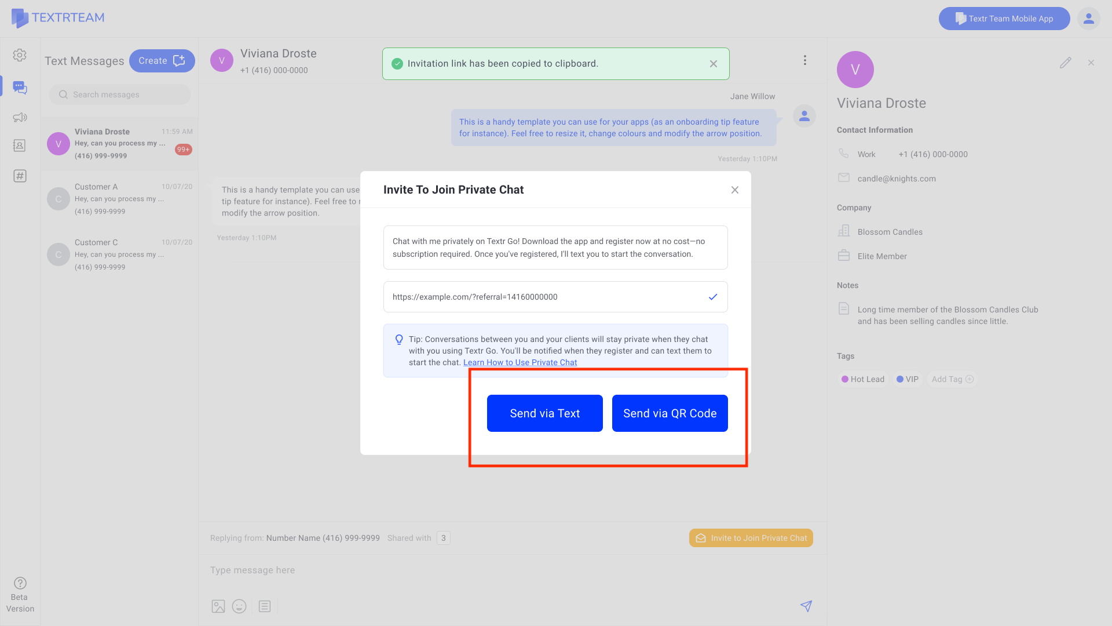
Task: Open the three-dot conversation menu
Action: [804, 60]
